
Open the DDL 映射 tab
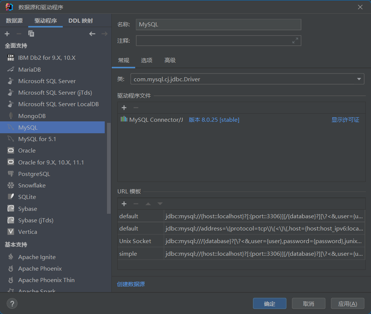click(x=81, y=21)
